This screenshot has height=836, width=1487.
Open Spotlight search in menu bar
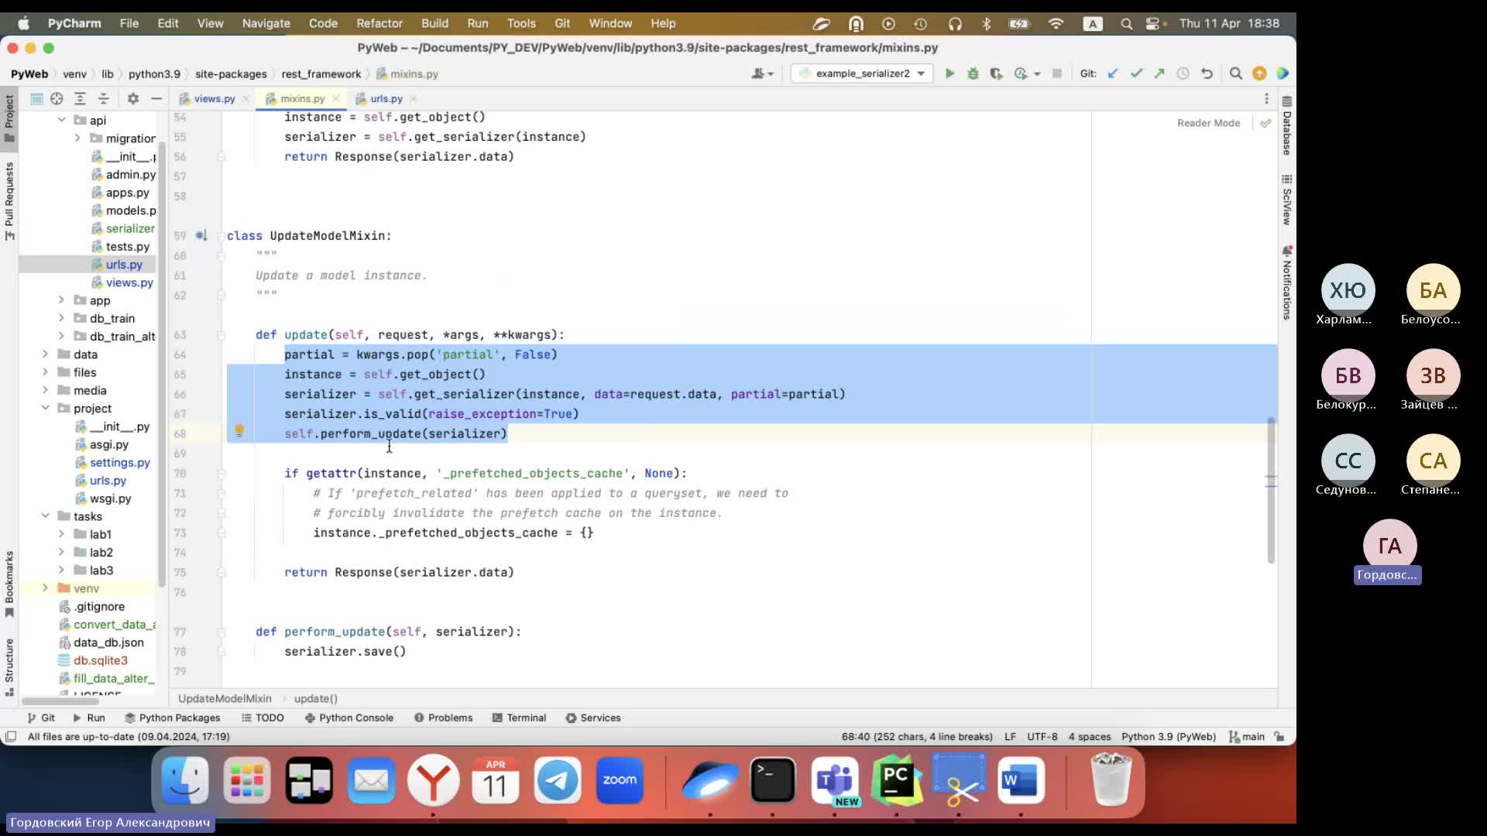[x=1126, y=23]
